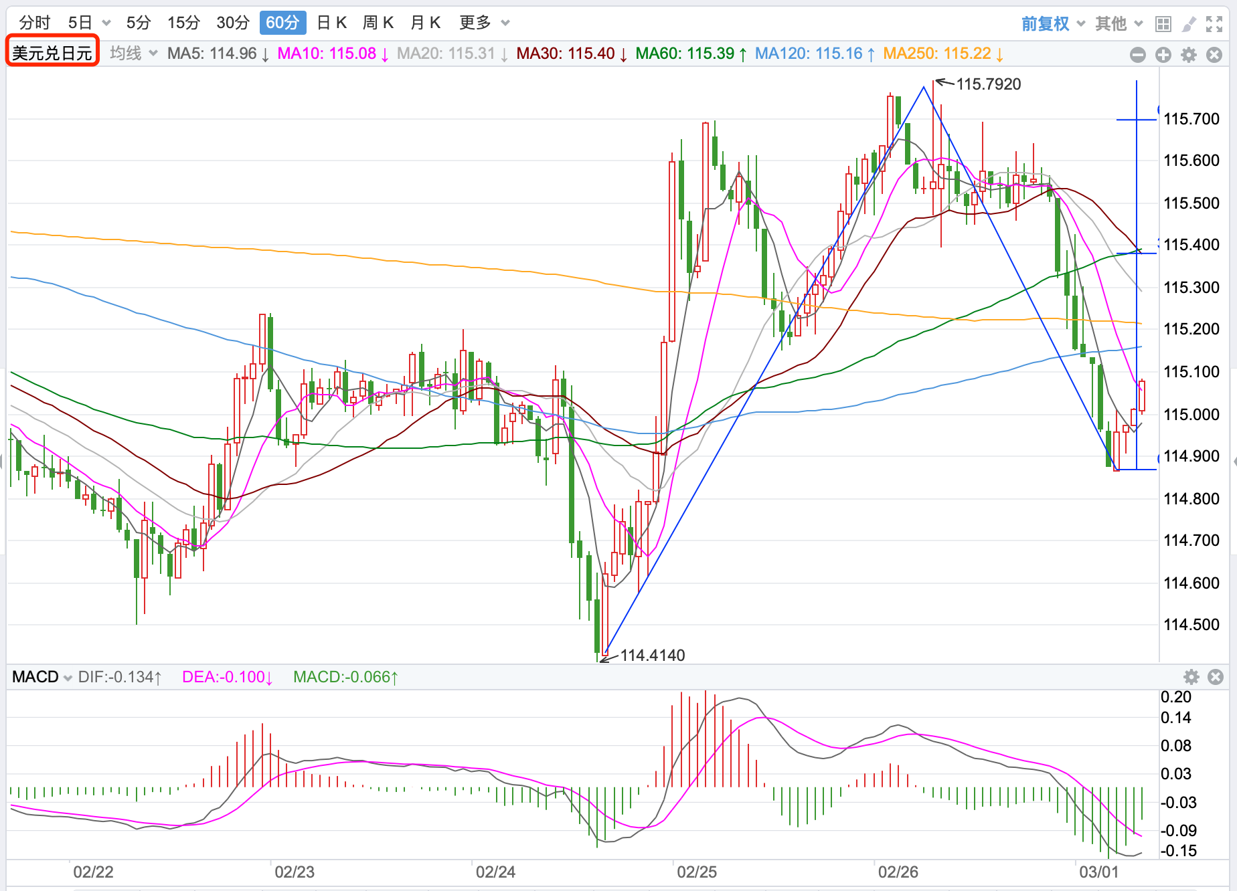Switch to 月K monthly candles
The image size is (1237, 891).
point(425,23)
